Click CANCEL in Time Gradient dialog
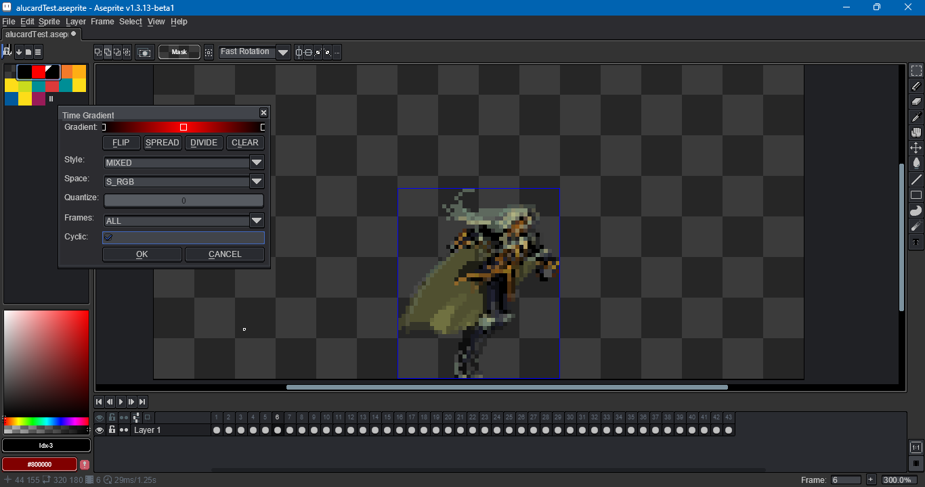 tap(225, 254)
